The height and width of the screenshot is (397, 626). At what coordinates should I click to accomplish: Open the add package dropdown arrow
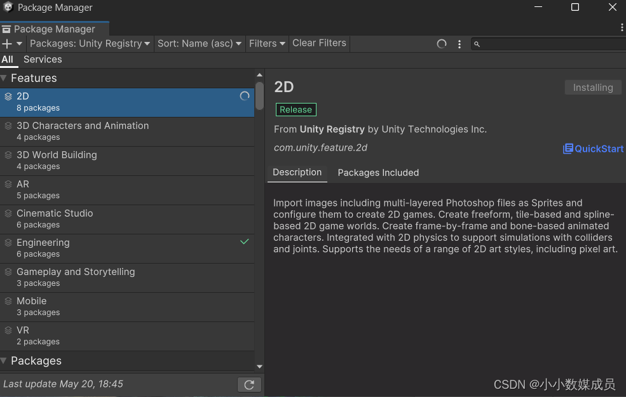(19, 43)
